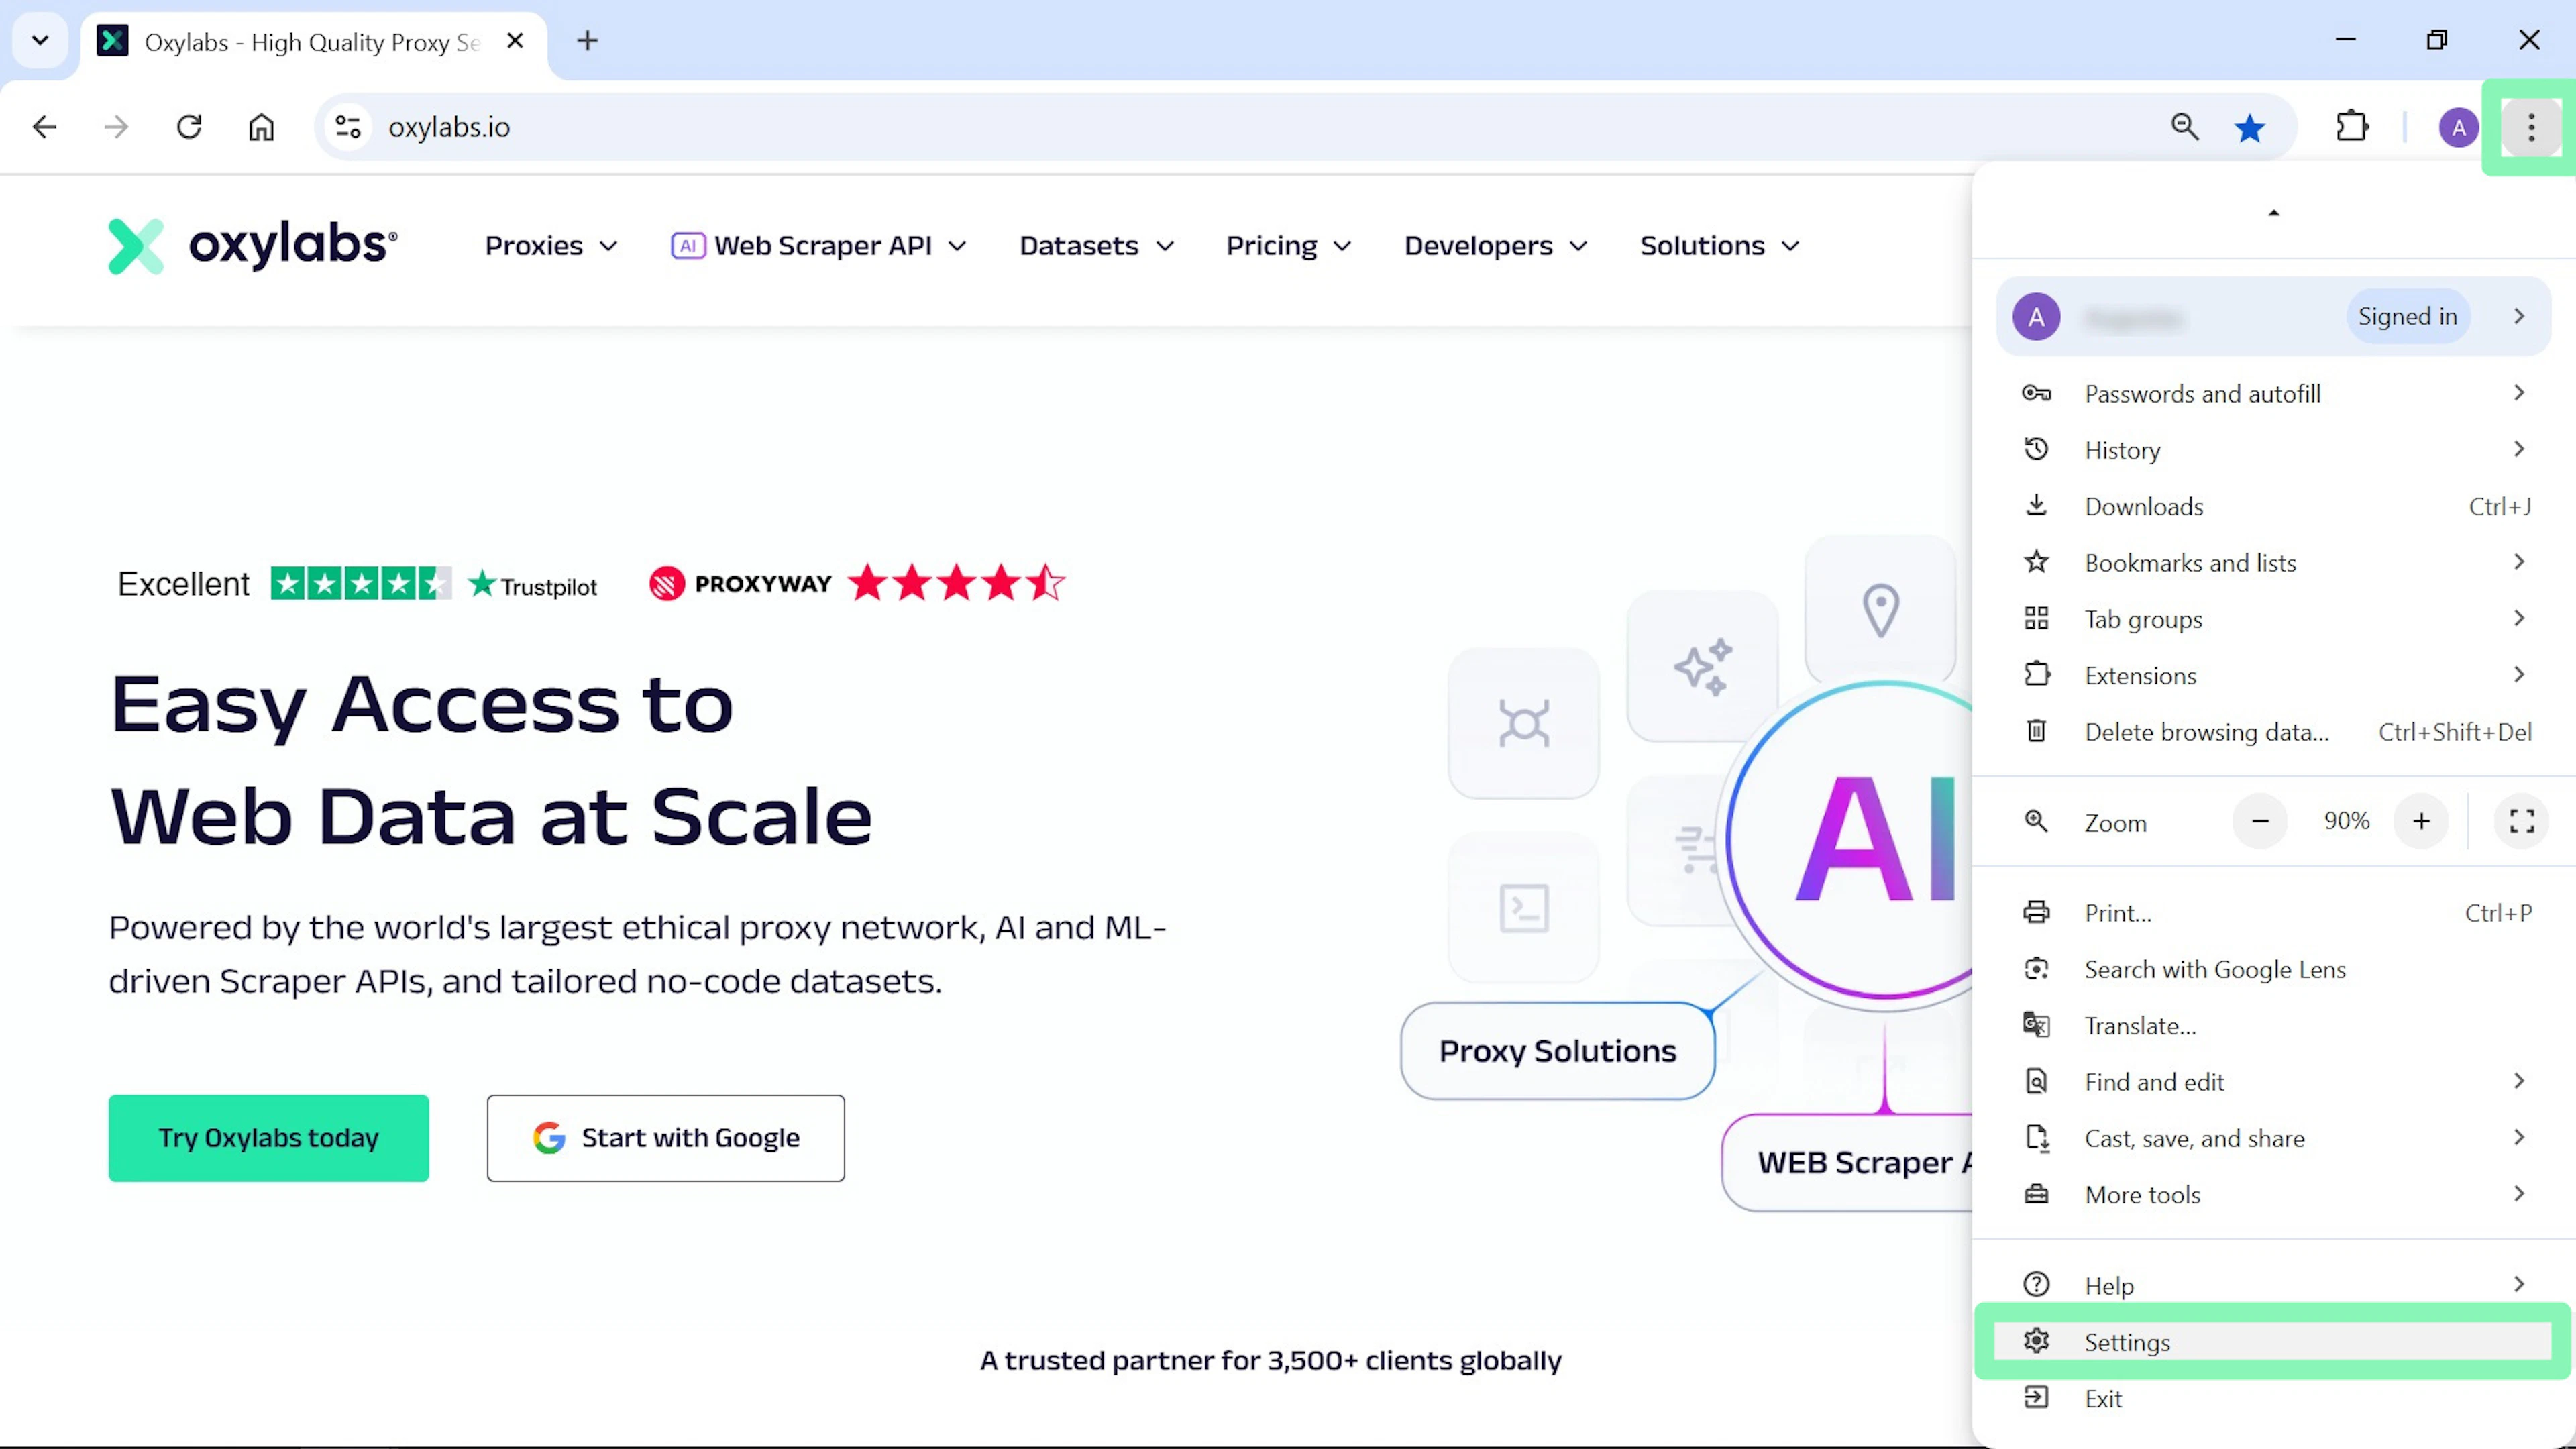
Task: Open the signed-in profile row in menu
Action: click(x=2273, y=317)
